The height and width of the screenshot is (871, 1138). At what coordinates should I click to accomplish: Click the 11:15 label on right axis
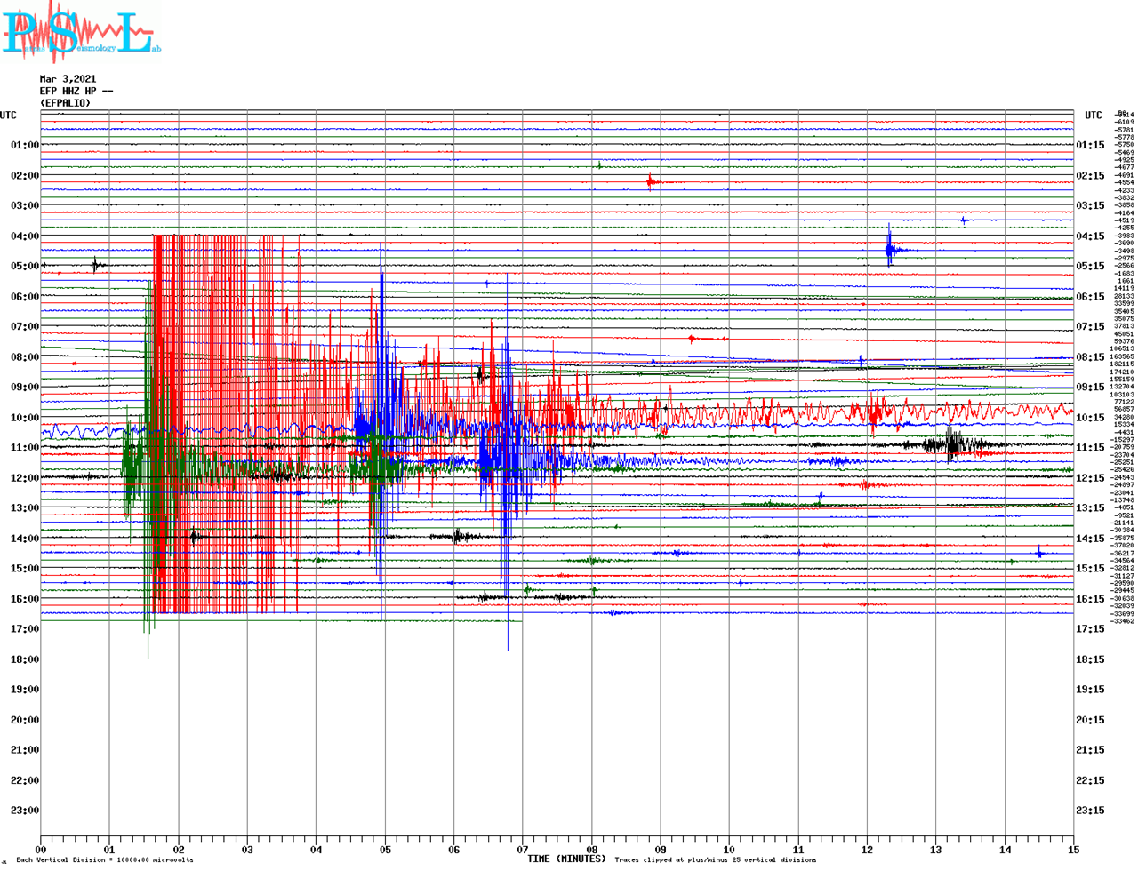pyautogui.click(x=1090, y=448)
